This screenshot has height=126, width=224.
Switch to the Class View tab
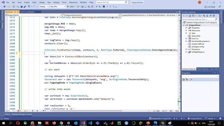pos(214,69)
